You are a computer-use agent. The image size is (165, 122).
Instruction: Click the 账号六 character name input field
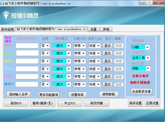pyautogui.click(x=27, y=84)
